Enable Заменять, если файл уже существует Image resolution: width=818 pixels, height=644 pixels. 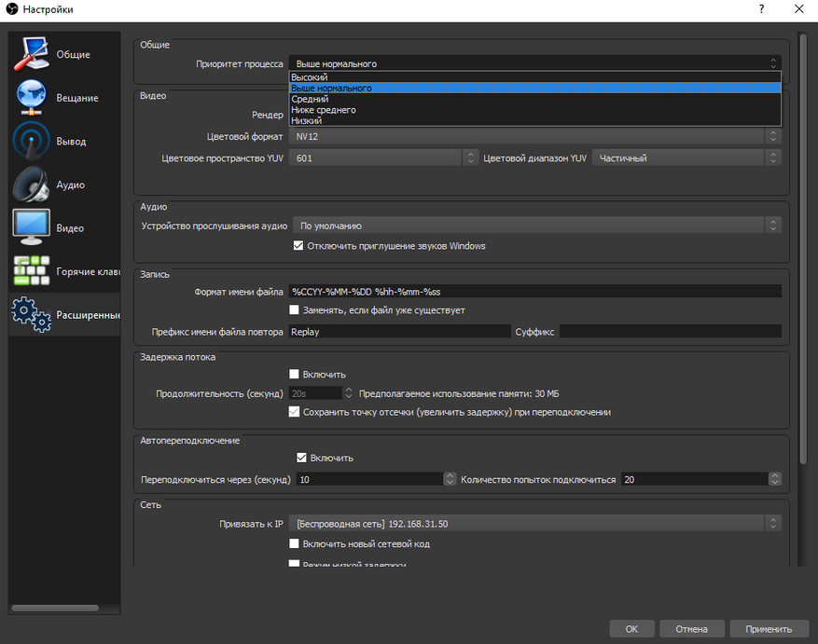[294, 309]
